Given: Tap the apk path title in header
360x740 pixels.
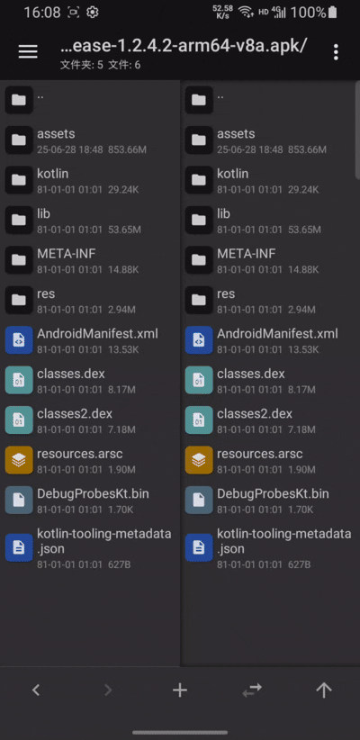Looking at the screenshot, I should pyautogui.click(x=184, y=46).
